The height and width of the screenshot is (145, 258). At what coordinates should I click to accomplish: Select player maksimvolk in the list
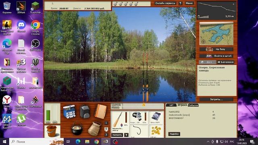(x=179, y=115)
